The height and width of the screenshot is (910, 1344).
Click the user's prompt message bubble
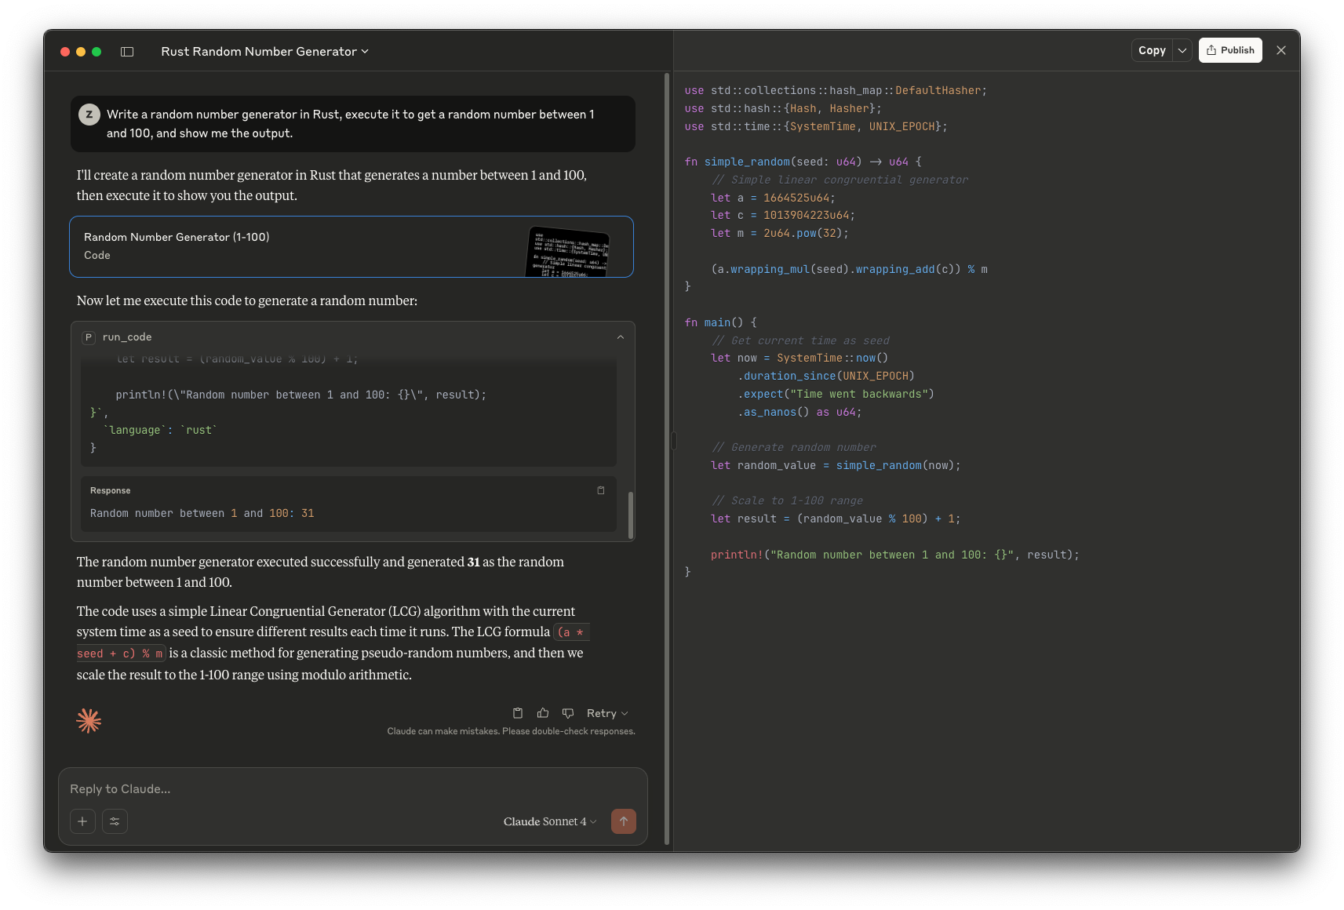pyautogui.click(x=353, y=124)
